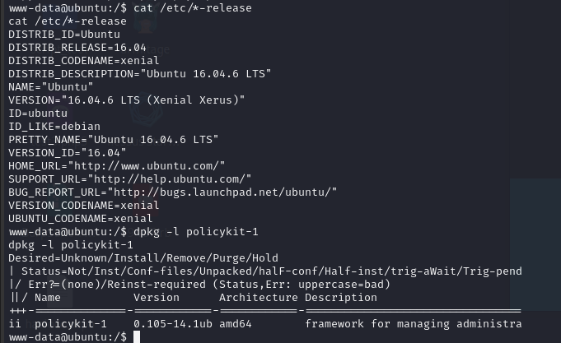Click the ID_LIKE=debian line
561x343 pixels.
click(54, 126)
